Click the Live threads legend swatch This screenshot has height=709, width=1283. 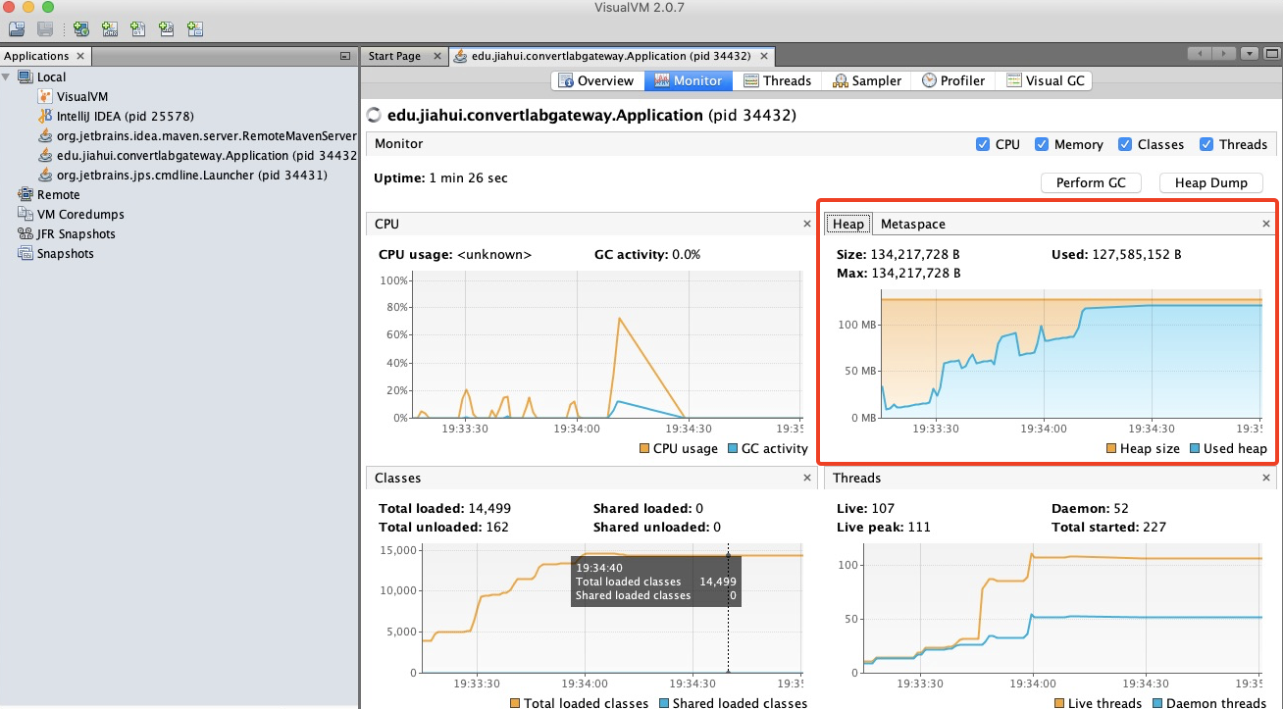point(1059,703)
